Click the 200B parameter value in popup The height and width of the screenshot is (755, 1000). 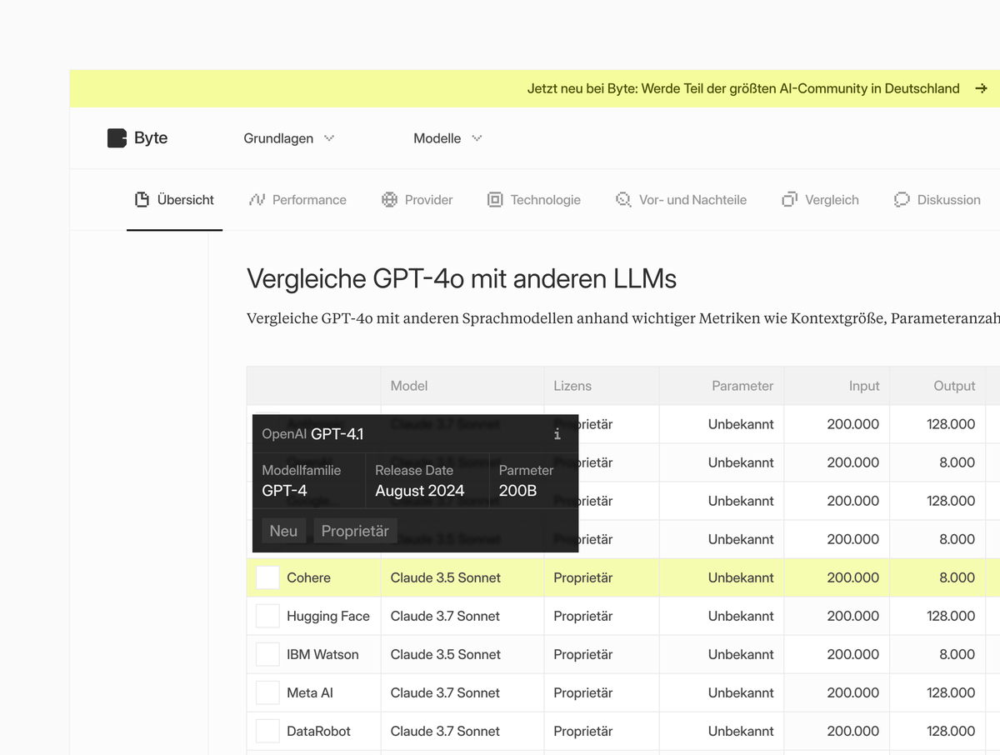518,491
